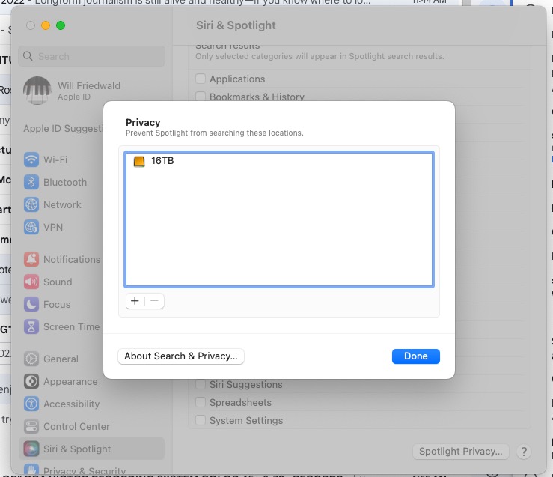Select Bluetooth label in sidebar
The width and height of the screenshot is (553, 477).
coord(65,183)
